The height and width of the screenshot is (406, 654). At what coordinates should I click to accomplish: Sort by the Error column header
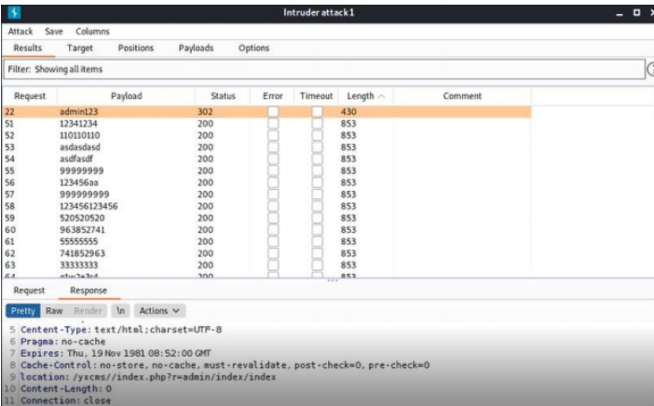272,96
